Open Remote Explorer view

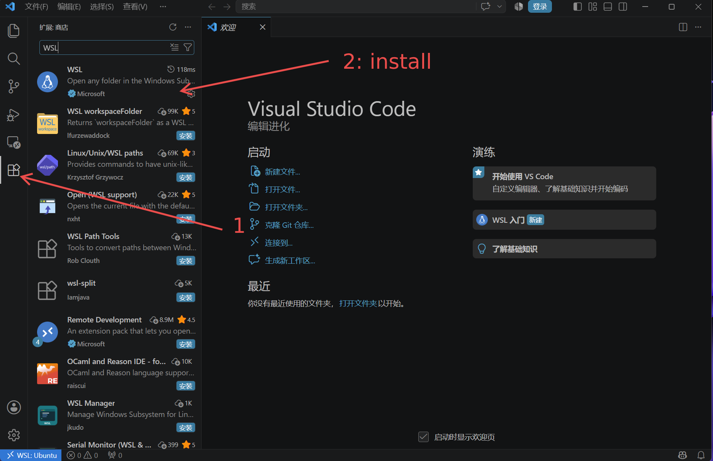14,142
